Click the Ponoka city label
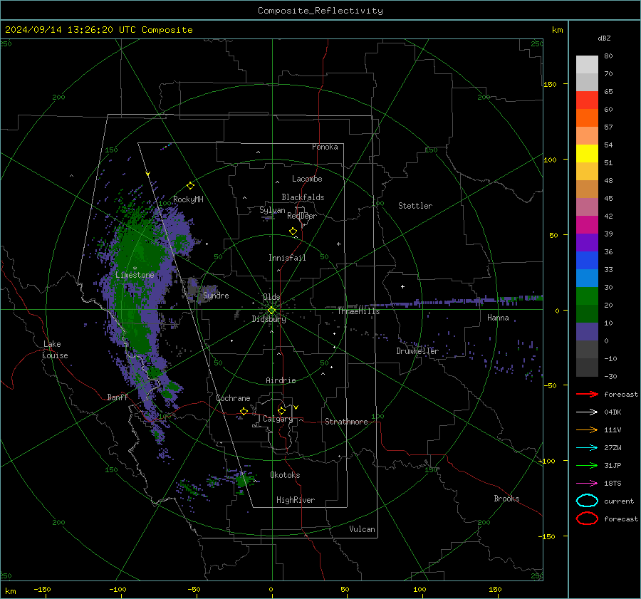Image resolution: width=641 pixels, height=599 pixels. (325, 147)
